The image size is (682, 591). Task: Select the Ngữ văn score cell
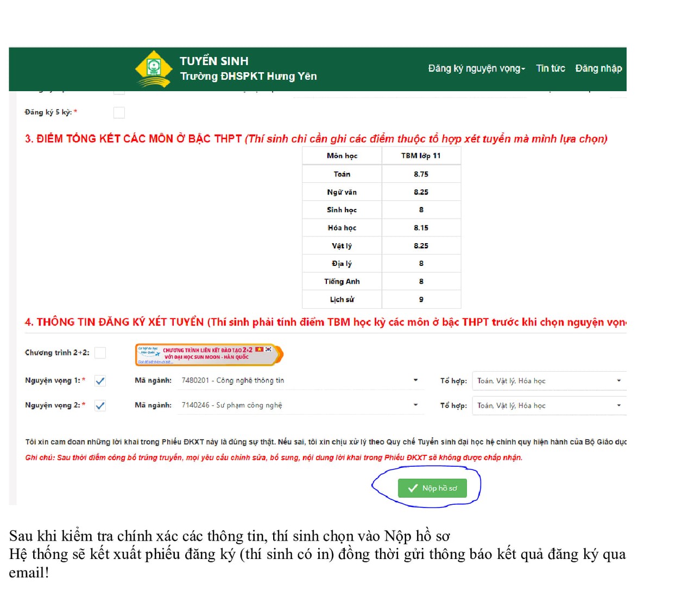pos(421,192)
